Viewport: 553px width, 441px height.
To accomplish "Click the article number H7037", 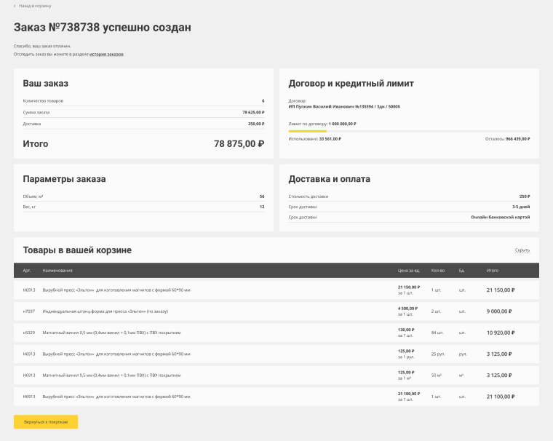I will [29, 311].
